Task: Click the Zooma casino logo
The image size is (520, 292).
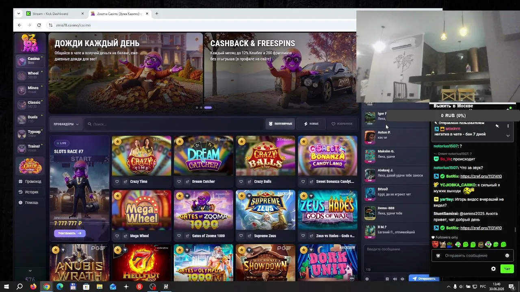Action: tap(30, 43)
